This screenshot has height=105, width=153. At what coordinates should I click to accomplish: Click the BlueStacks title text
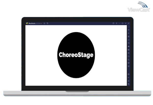pyautogui.click(x=32, y=24)
